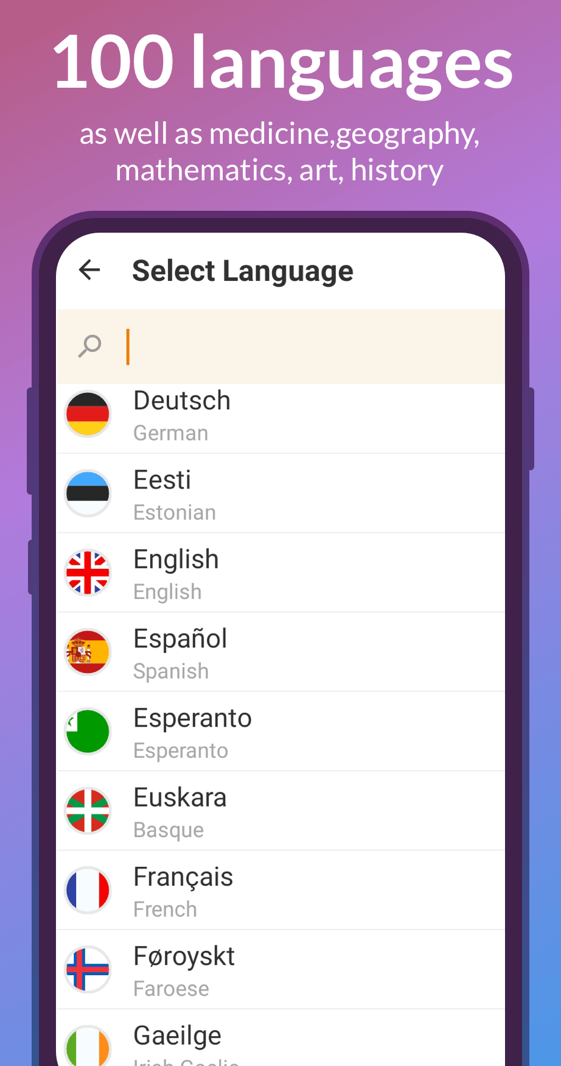Screen dimensions: 561x1066
Task: Click the search magnifier icon
Action: (90, 346)
